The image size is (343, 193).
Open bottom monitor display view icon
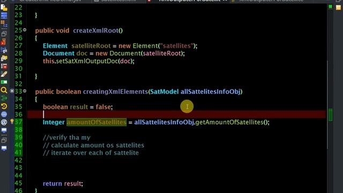[x=4, y=149]
